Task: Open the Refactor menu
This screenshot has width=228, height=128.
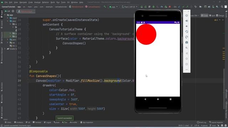Action: tap(46, 2)
